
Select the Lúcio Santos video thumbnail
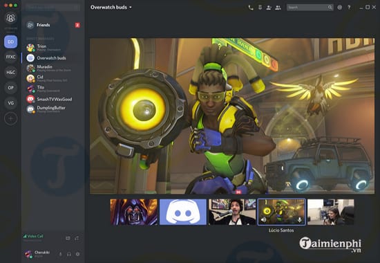281,212
